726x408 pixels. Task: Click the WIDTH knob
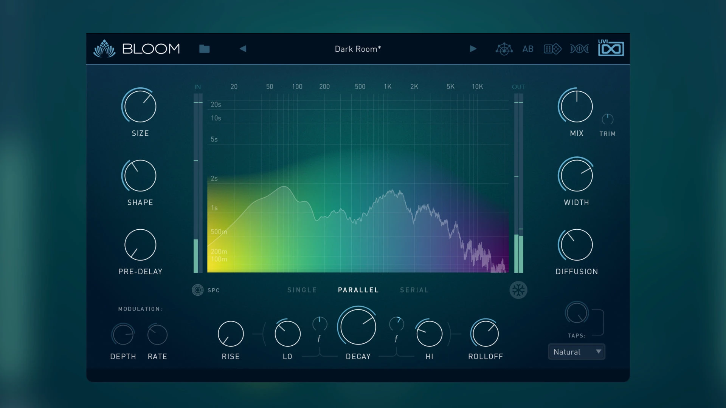tap(577, 176)
